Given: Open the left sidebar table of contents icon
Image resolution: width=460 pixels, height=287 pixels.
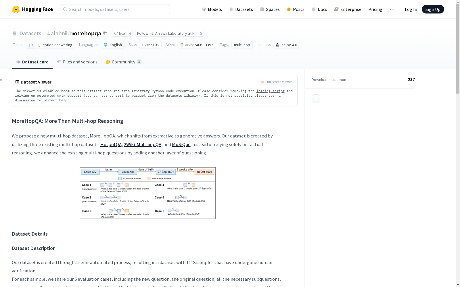Looking at the screenshot, I should (1, 79).
